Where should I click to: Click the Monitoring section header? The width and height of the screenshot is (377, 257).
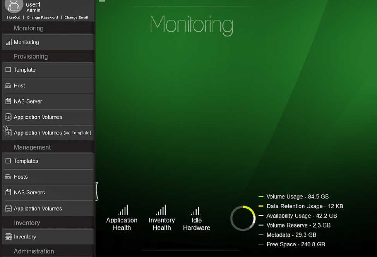(x=29, y=28)
